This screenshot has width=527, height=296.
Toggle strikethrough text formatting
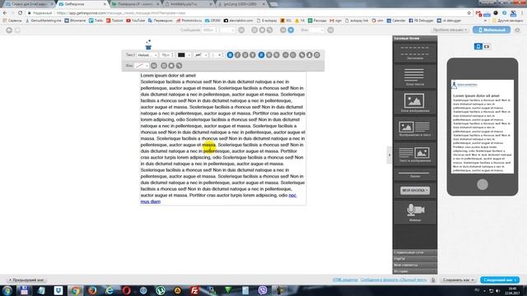click(253, 55)
